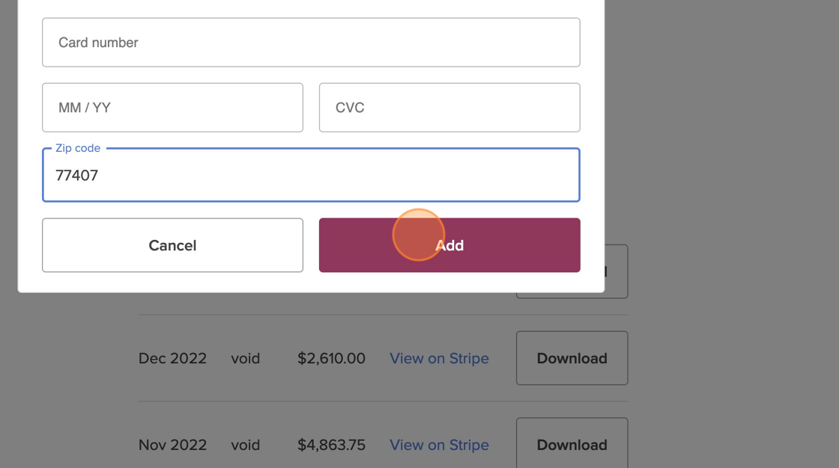
Task: Click the void status on Dec 2022 row
Action: (246, 358)
